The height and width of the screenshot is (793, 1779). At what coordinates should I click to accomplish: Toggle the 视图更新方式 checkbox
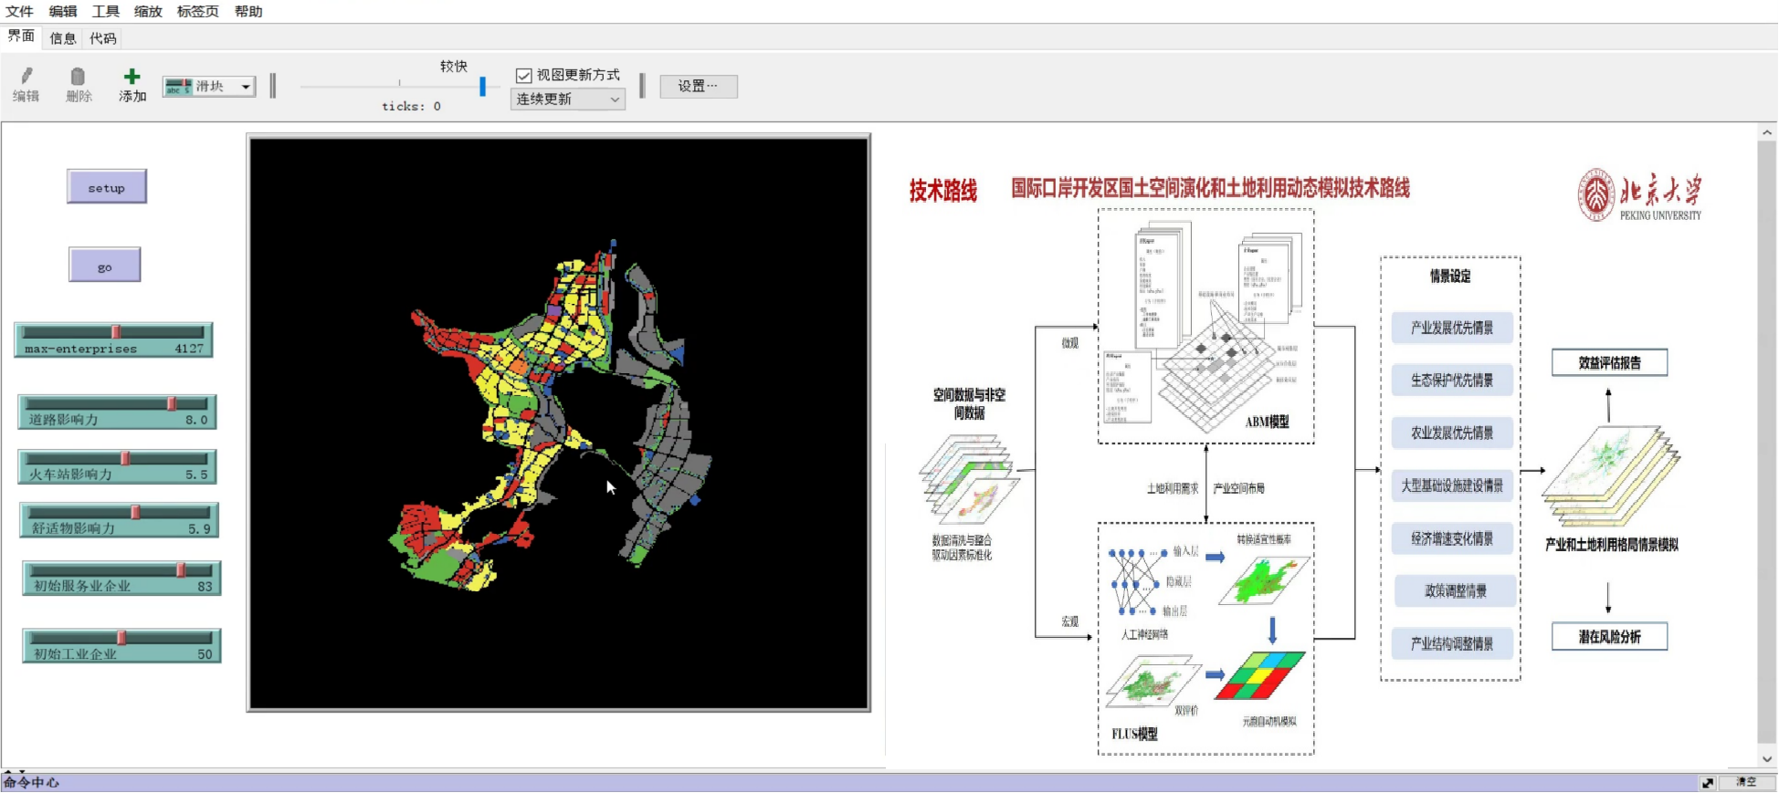tap(524, 76)
